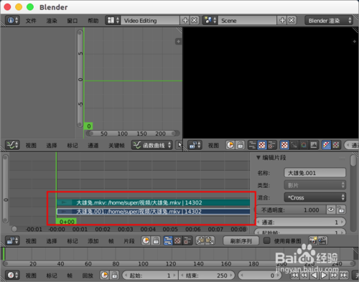Viewport: 359px width, 282px height.
Task: Toggle lock icon in sequencer header
Action: tap(156, 240)
